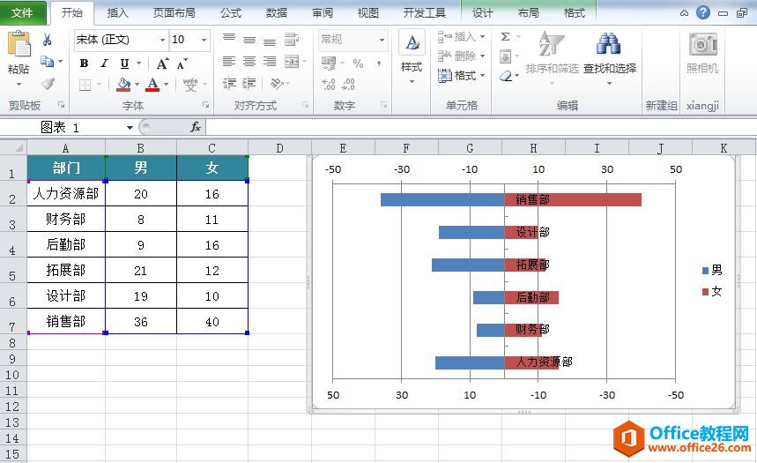
Task: Click the Camera (照相机) tool
Action: point(702,53)
